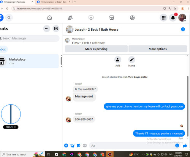Select the Inbox filter tab
The width and height of the screenshot is (190, 157).
(x=3, y=49)
